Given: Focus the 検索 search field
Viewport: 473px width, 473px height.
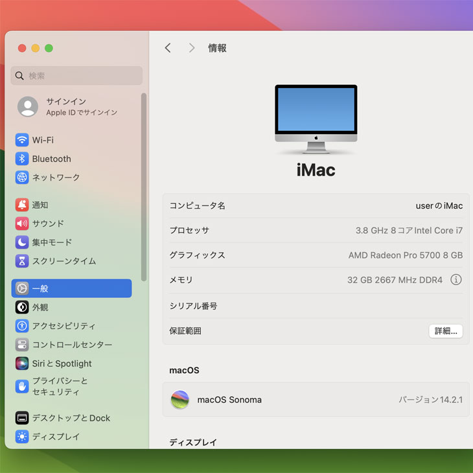Looking at the screenshot, I should pos(76,76).
